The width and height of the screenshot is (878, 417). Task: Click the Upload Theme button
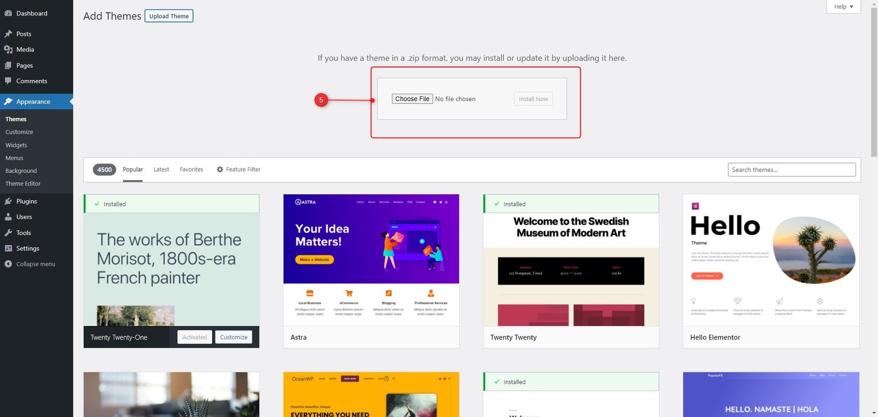pyautogui.click(x=169, y=16)
